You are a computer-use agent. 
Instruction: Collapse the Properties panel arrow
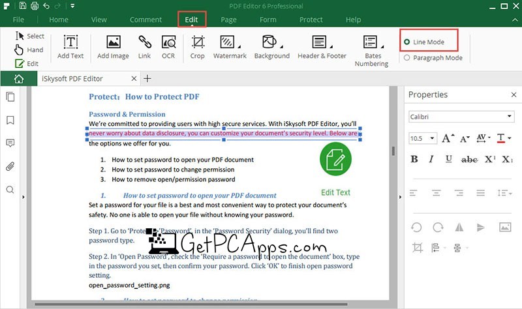[400, 197]
